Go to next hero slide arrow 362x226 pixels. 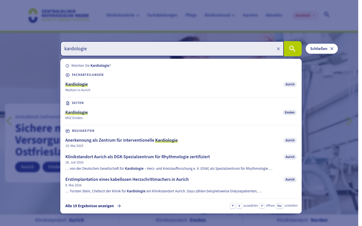click(x=349, y=121)
